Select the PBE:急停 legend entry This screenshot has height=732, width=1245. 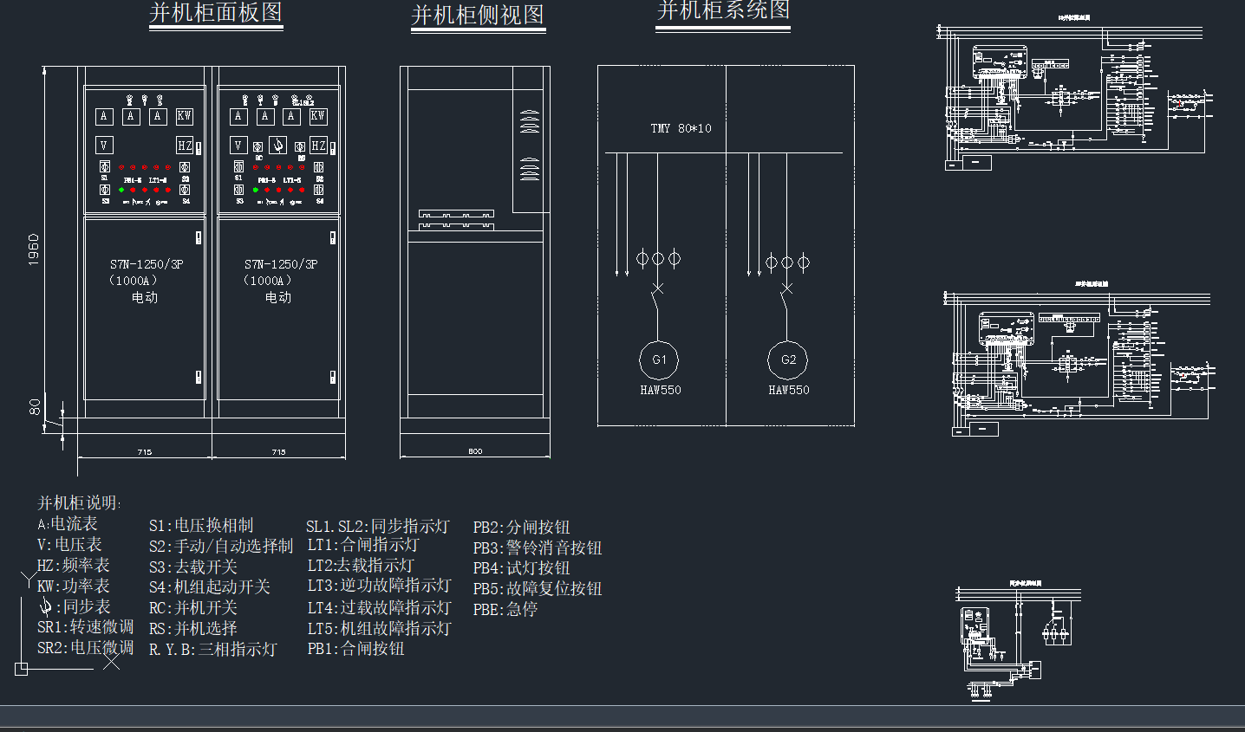[x=505, y=609]
